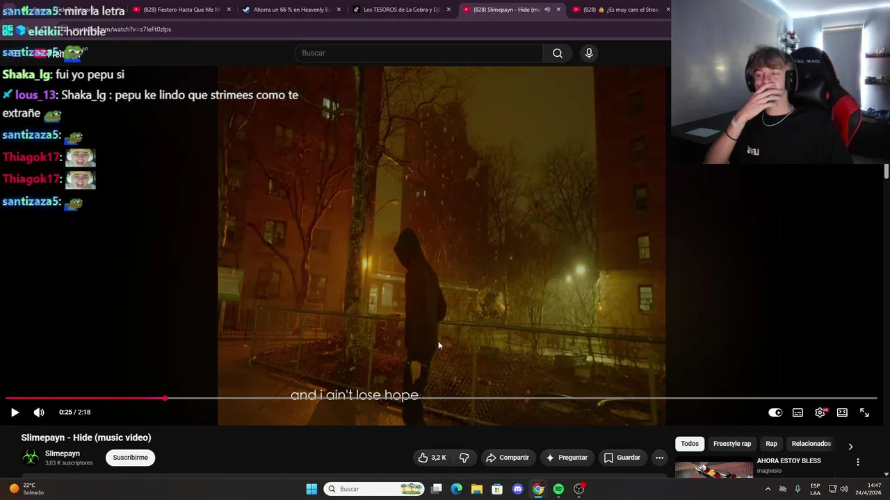Image resolution: width=890 pixels, height=500 pixels.
Task: Click the magnesio channel name
Action: pyautogui.click(x=769, y=471)
